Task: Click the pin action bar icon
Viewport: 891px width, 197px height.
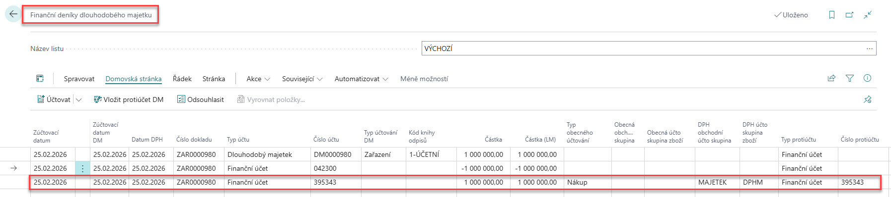Action: click(x=867, y=99)
